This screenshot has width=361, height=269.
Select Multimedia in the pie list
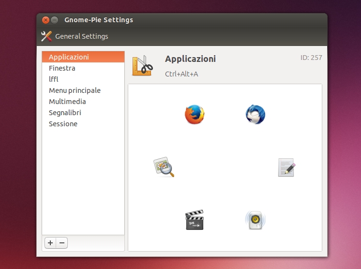pos(83,102)
